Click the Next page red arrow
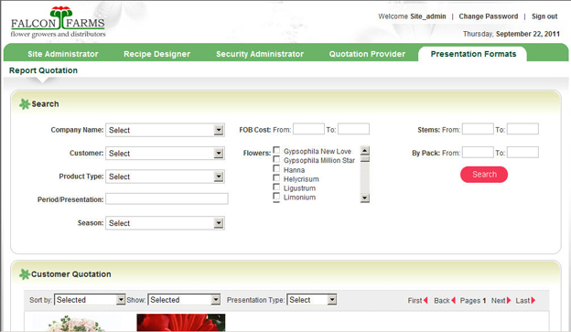 [x=509, y=300]
